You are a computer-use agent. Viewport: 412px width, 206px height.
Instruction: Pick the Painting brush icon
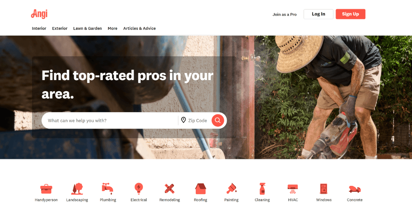click(232, 189)
